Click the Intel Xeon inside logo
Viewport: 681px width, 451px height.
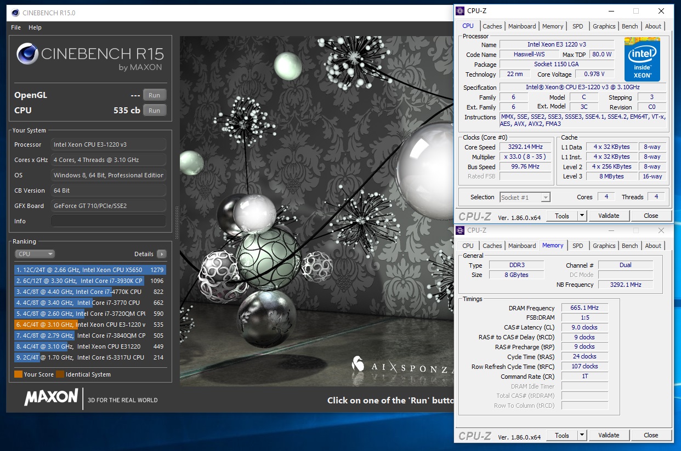tap(642, 60)
